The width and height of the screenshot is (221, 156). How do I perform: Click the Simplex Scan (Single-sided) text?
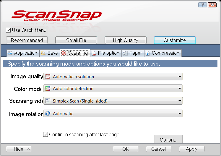(80, 101)
